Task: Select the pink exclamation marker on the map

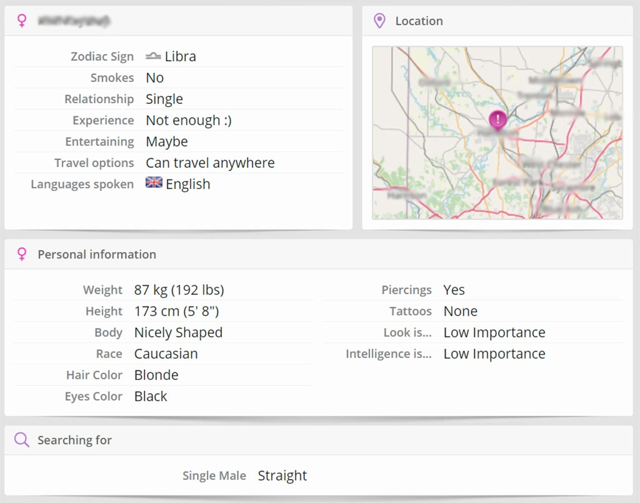Action: pyautogui.click(x=497, y=119)
